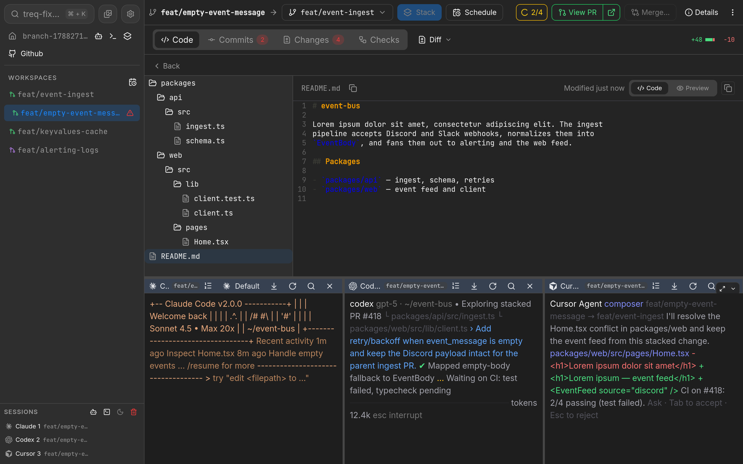Click the warning icon on feat/empty-event-message workspace
The width and height of the screenshot is (743, 464).
130,113
